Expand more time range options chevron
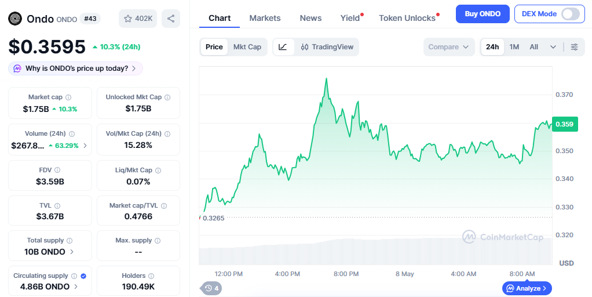The image size is (592, 297). point(553,47)
